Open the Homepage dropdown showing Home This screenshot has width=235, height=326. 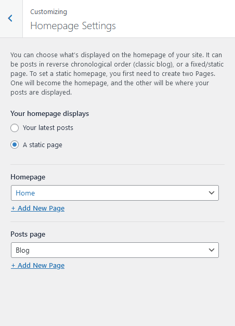click(x=115, y=193)
